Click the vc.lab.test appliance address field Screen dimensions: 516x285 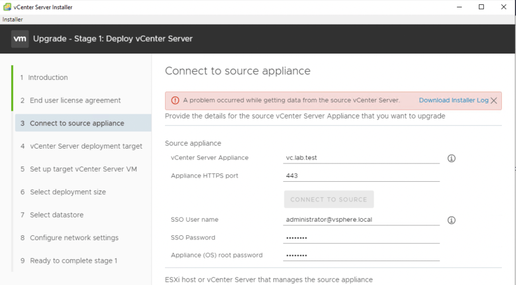(x=361, y=158)
